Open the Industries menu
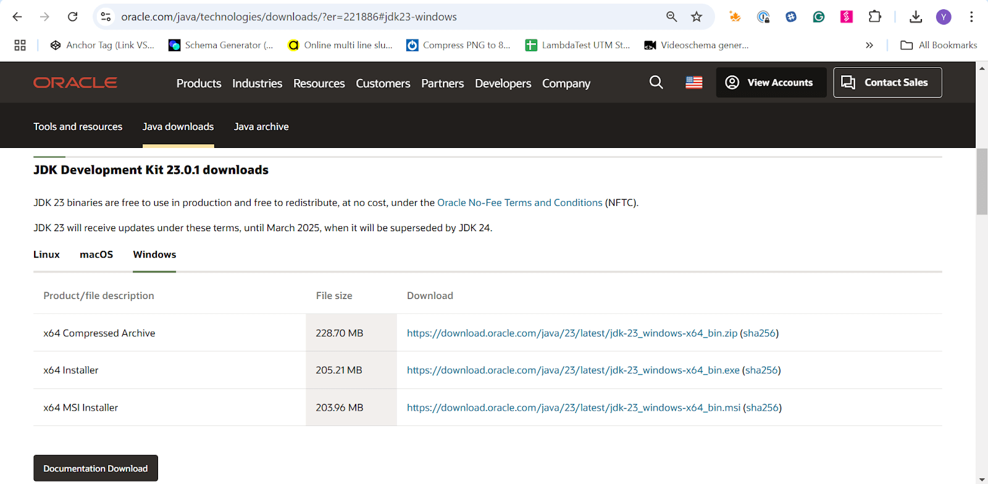The height and width of the screenshot is (484, 988). point(257,83)
